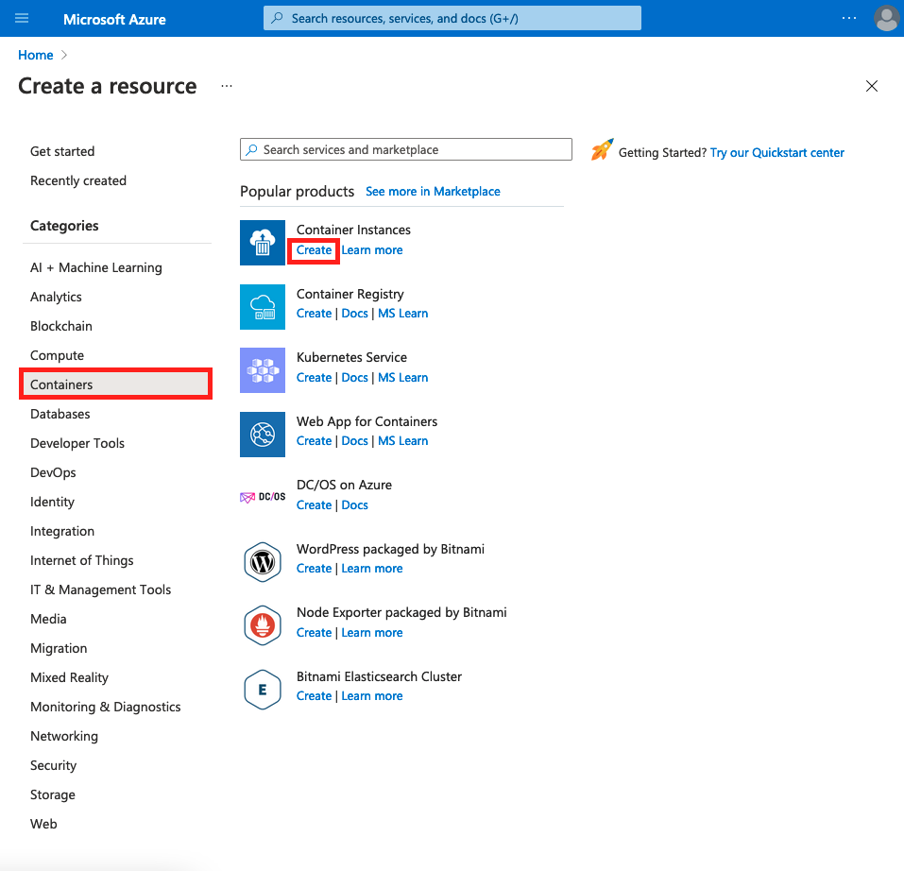Open MS Learn for Web App for Containers

tap(403, 441)
